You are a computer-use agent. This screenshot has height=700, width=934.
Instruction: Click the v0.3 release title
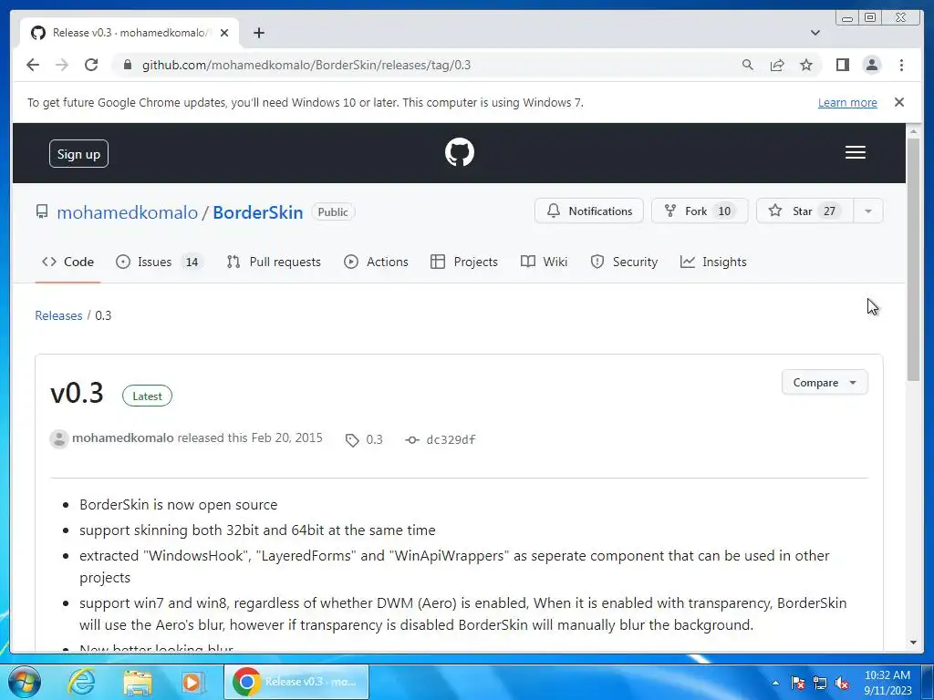pyautogui.click(x=77, y=394)
